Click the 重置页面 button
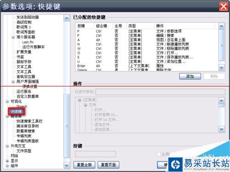Screen dimensions: 230x172 coord(109,165)
